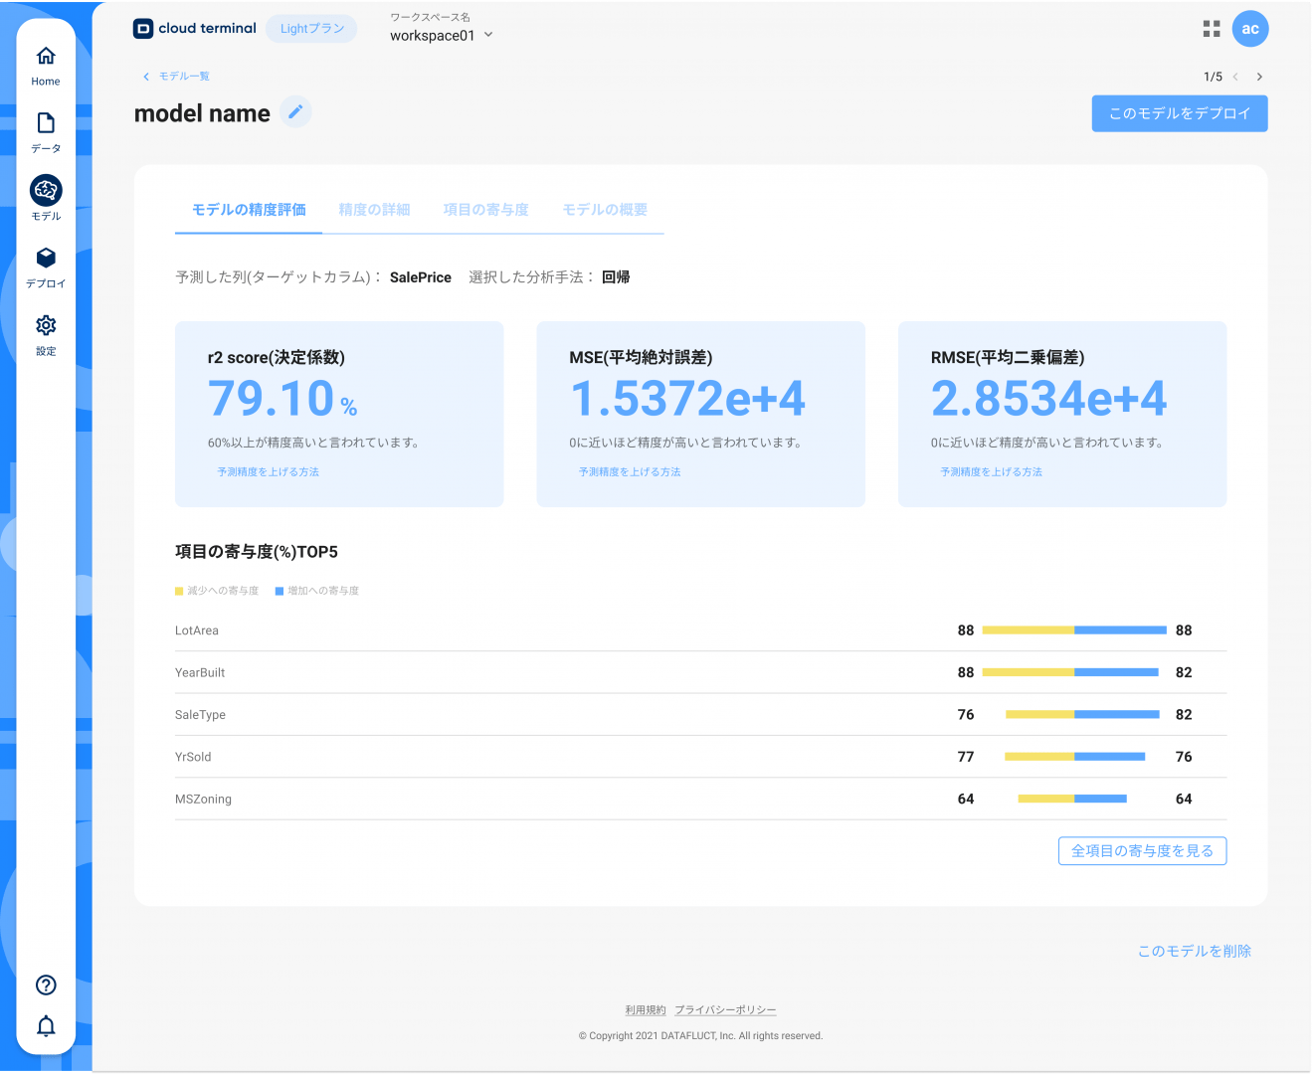Open the apps grid icon in the header

(x=1211, y=29)
